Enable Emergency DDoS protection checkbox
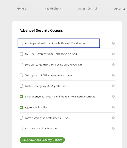127x148 pixels. (21, 86)
